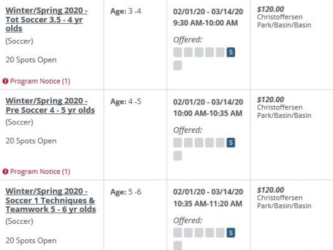333x250 pixels.
Task: Click the Program Notice (1) link under Pre Soccer
Action: (x=40, y=171)
